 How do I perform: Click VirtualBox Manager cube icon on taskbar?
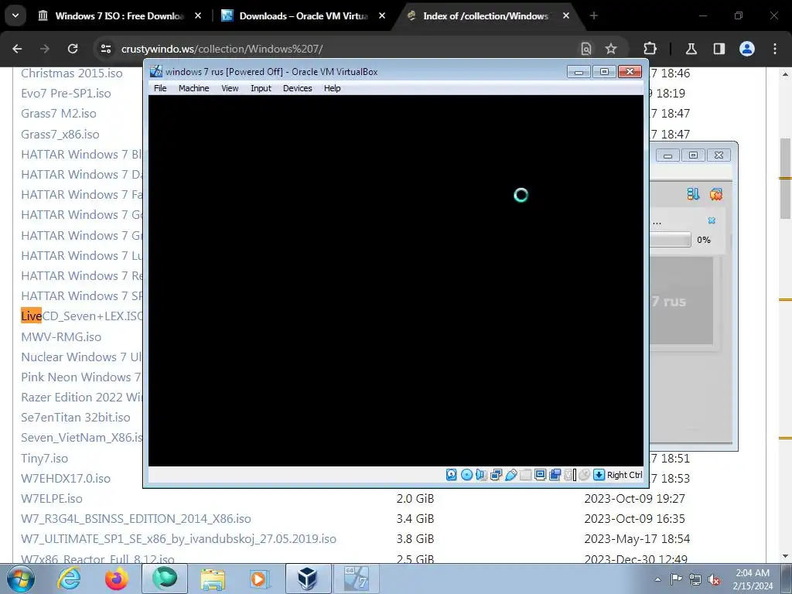click(307, 579)
